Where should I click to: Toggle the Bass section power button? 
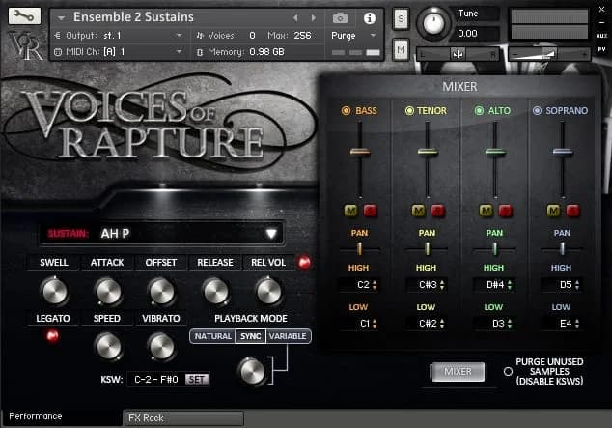click(x=346, y=110)
